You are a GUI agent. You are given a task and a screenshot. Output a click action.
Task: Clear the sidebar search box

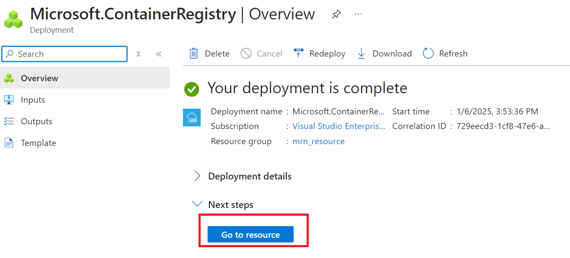[x=138, y=54]
